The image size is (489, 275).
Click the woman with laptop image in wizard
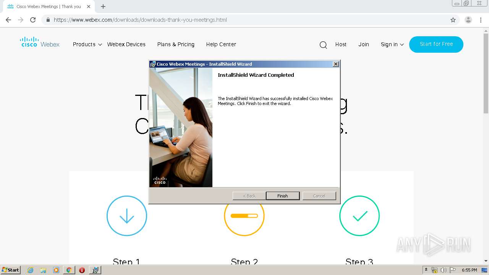click(x=181, y=128)
